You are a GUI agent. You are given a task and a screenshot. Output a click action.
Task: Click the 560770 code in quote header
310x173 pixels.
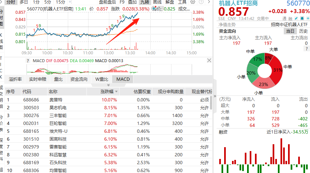tap(298, 3)
